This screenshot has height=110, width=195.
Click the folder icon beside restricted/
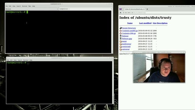click(x=121, y=47)
